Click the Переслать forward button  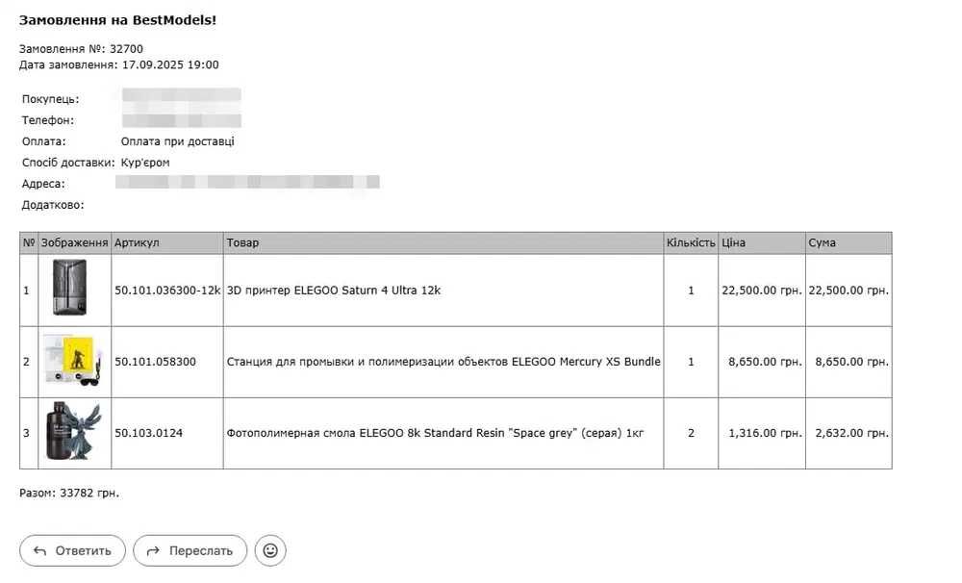point(190,550)
